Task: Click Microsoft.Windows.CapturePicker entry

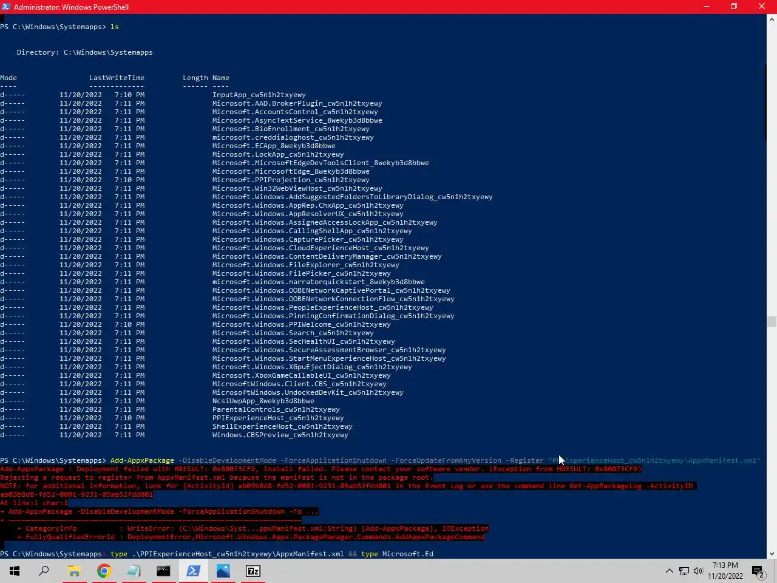Action: coord(308,239)
